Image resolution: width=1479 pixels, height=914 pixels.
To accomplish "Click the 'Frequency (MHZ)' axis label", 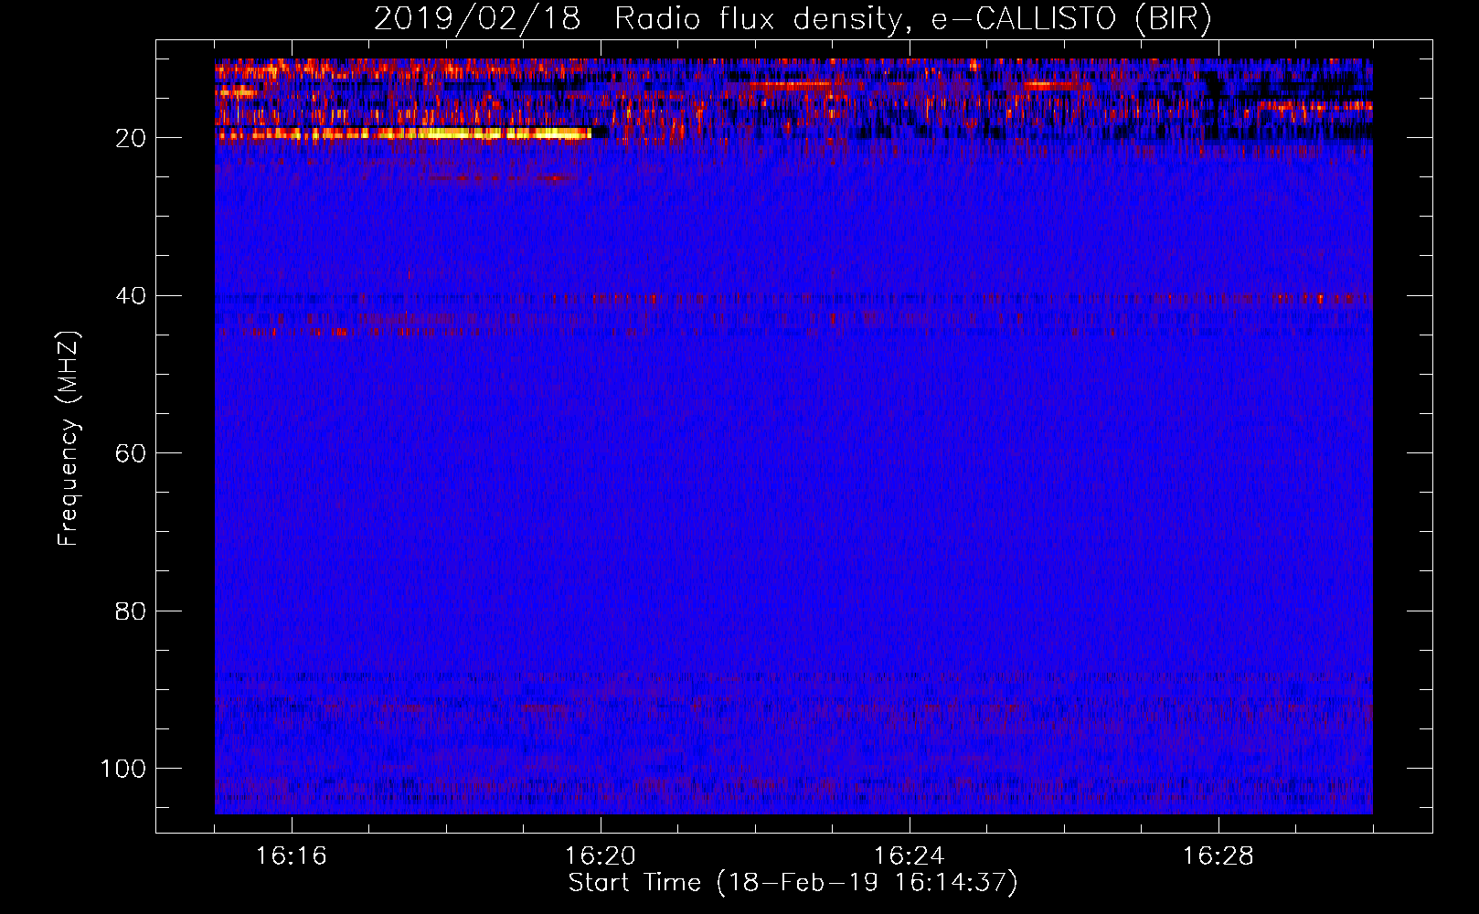I will click(x=69, y=439).
